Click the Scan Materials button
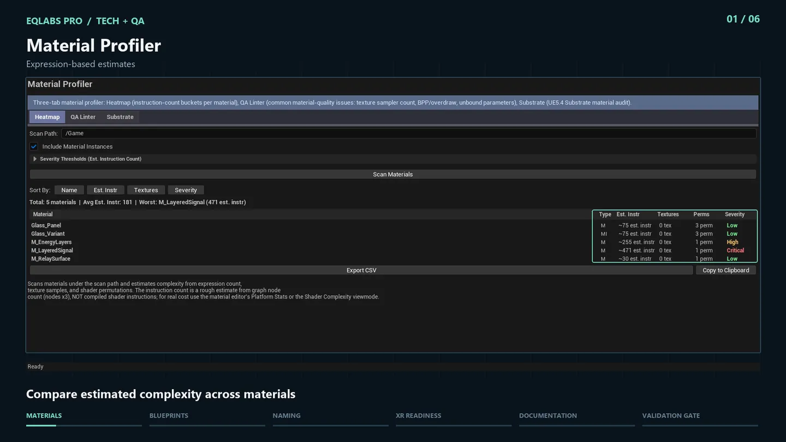Image resolution: width=786 pixels, height=442 pixels. click(393, 174)
